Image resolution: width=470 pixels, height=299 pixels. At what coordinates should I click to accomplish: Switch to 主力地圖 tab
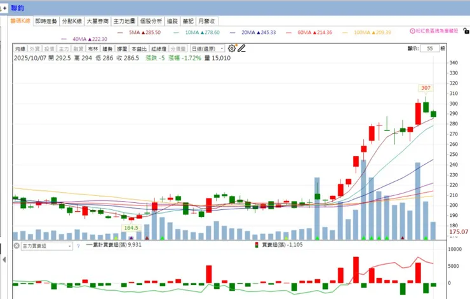pyautogui.click(x=124, y=21)
